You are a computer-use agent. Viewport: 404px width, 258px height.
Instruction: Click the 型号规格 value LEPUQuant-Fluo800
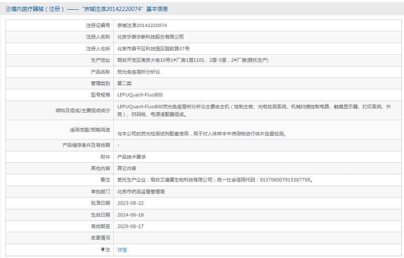(x=140, y=95)
